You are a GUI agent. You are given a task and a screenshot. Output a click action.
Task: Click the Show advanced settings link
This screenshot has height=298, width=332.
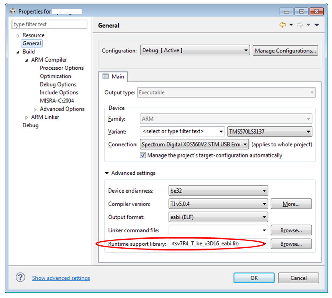pyautogui.click(x=61, y=278)
